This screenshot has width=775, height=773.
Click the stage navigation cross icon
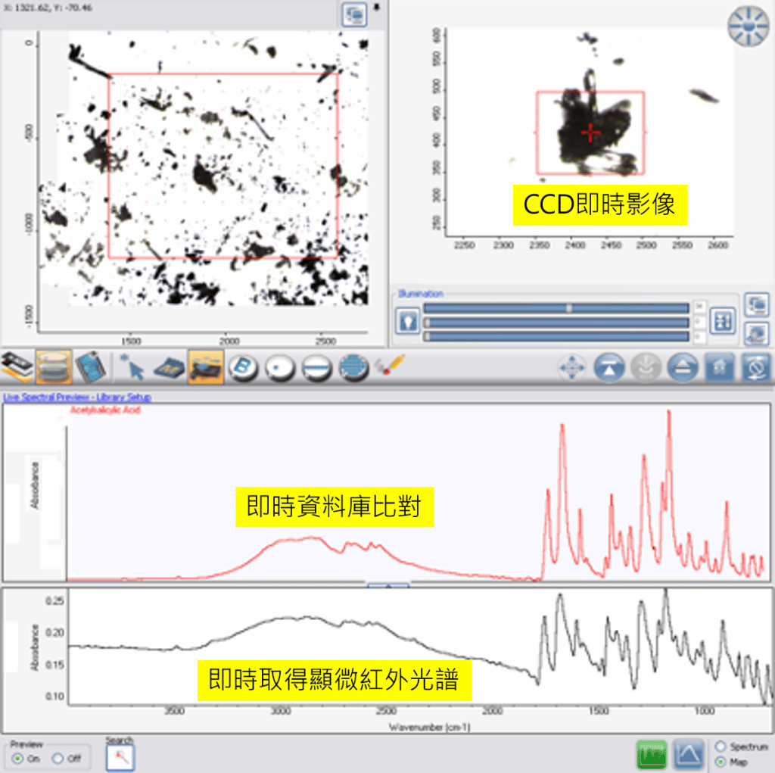tap(573, 366)
